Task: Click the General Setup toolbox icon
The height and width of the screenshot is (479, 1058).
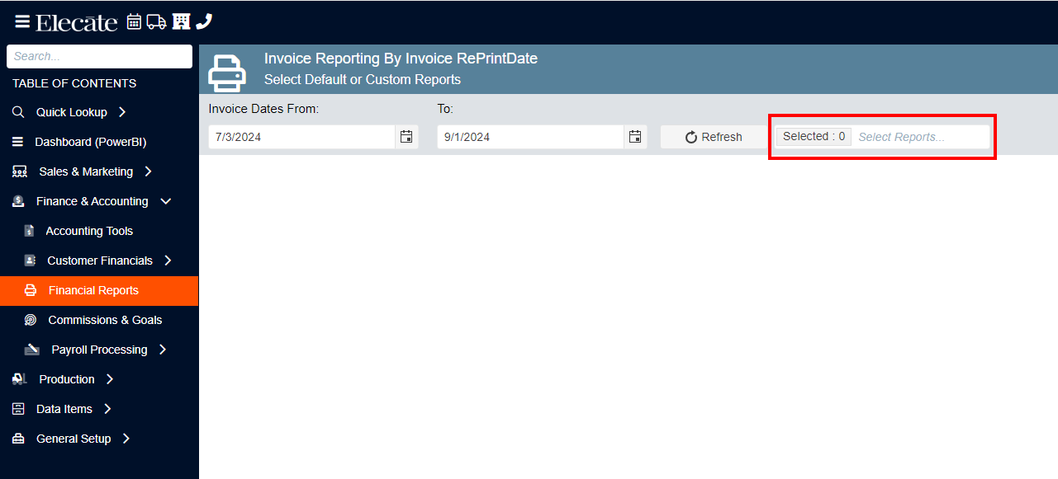Action: (x=18, y=439)
